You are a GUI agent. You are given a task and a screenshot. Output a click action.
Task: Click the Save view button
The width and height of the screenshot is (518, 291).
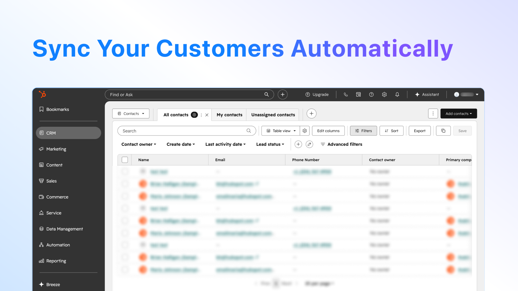(462, 131)
